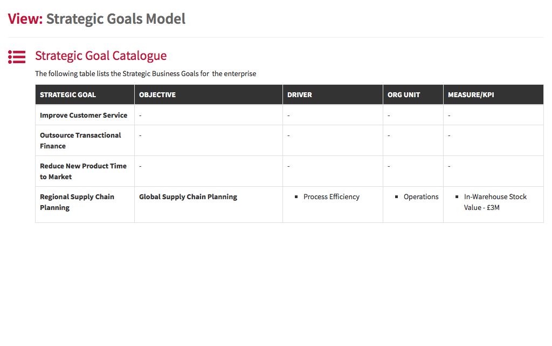Click the Driver cell in Improve Customer Service row
This screenshot has width=552, height=346.
click(333, 116)
